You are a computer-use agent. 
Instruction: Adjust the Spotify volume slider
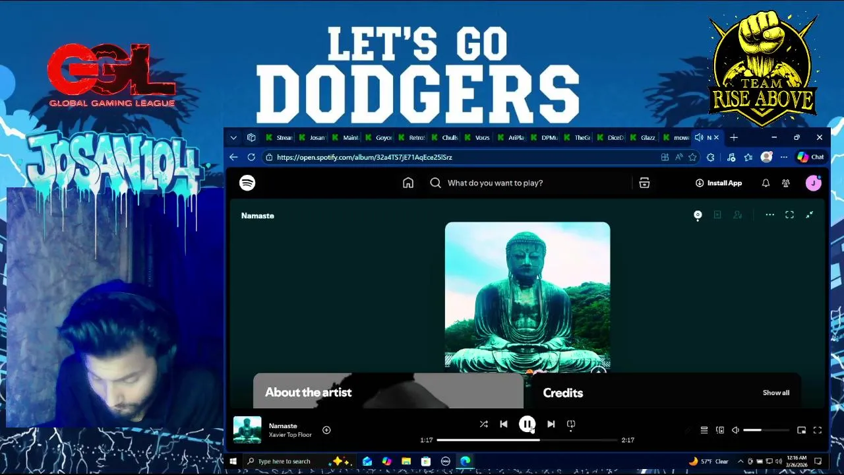pos(766,430)
